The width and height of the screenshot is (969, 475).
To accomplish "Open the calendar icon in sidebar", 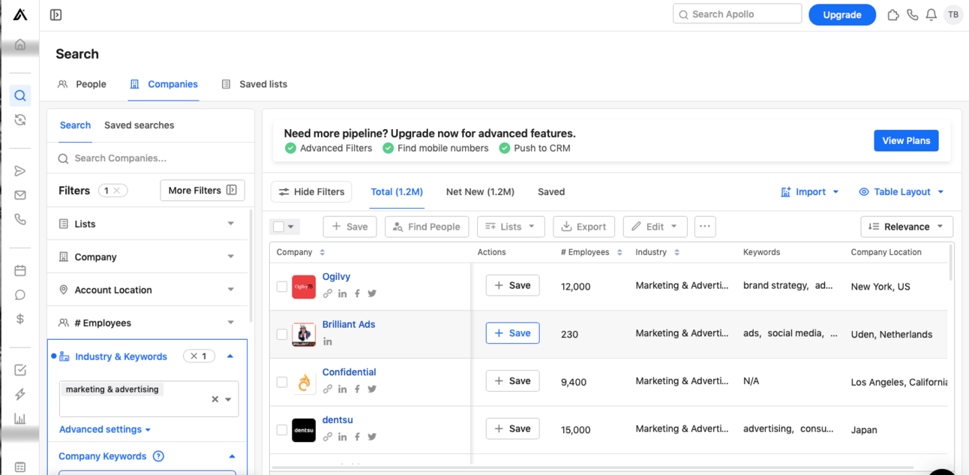I will coord(20,271).
